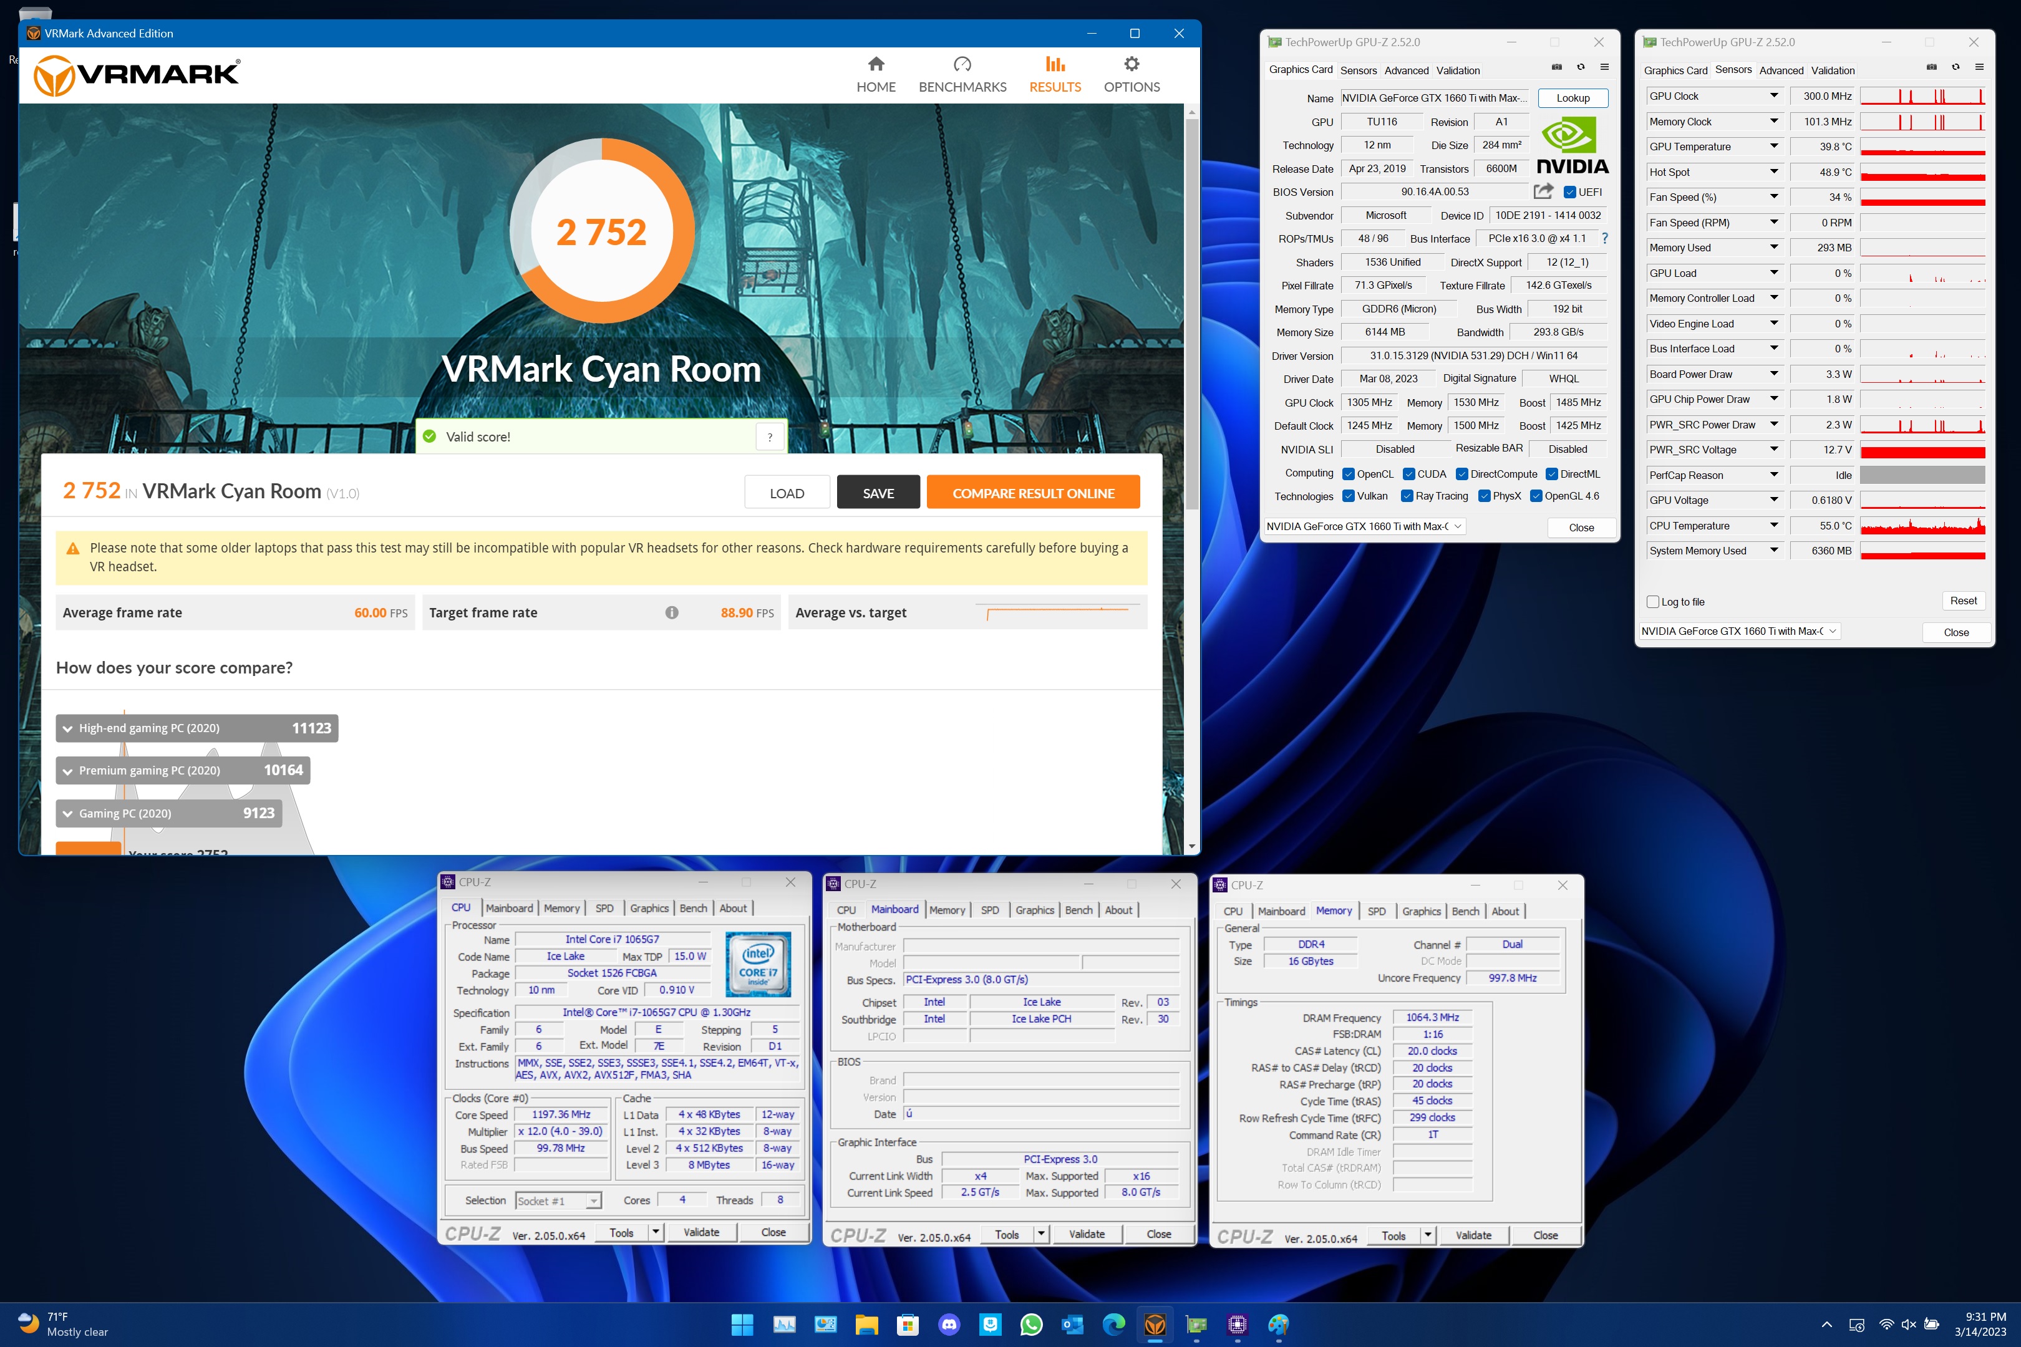Enable Log to file in GPU-Z Sensors
This screenshot has width=2021, height=1347.
click(1652, 601)
